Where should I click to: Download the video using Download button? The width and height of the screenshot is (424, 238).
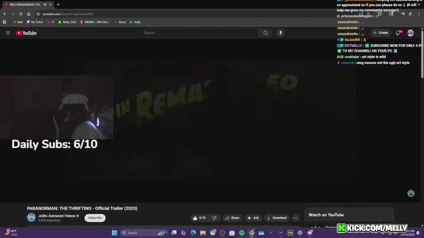(x=277, y=218)
